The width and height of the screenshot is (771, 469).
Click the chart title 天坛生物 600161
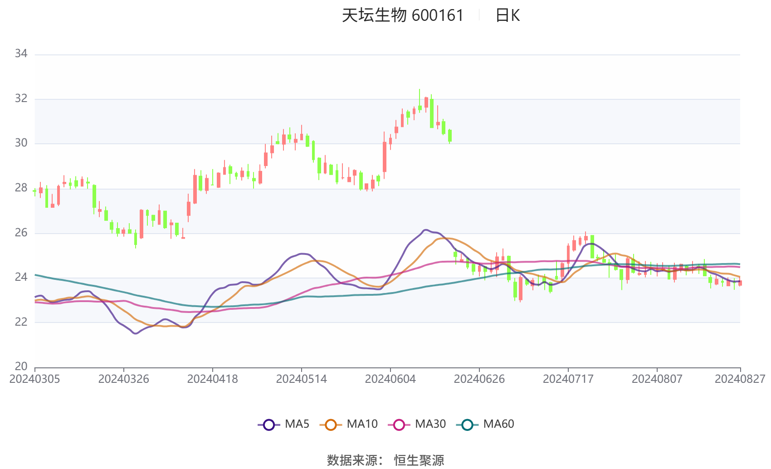(403, 15)
